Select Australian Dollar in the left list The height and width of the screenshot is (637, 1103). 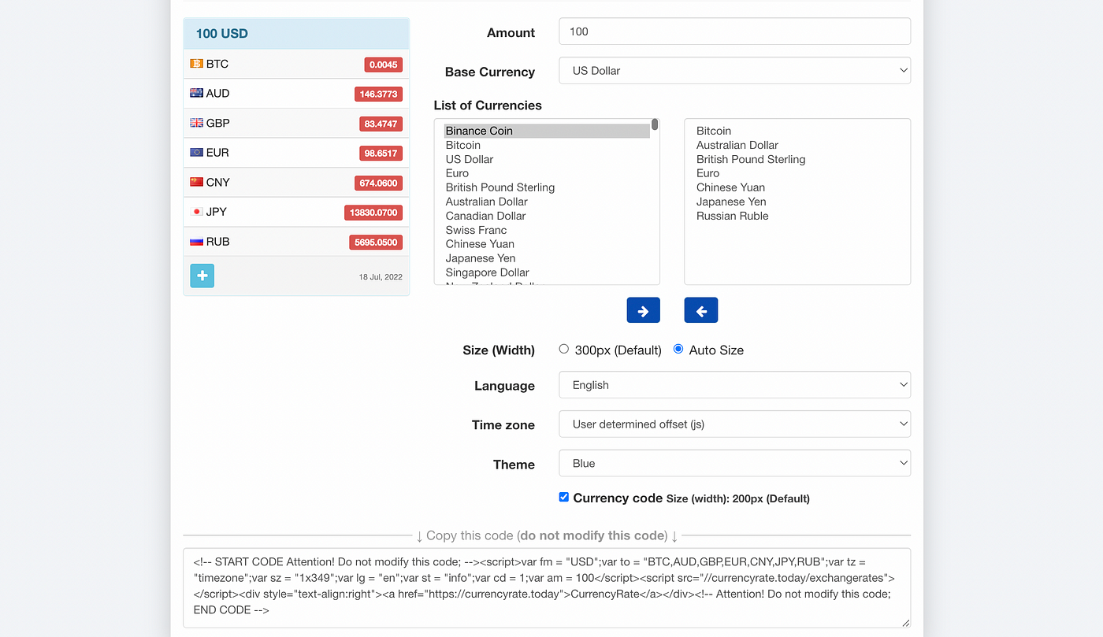click(x=547, y=202)
